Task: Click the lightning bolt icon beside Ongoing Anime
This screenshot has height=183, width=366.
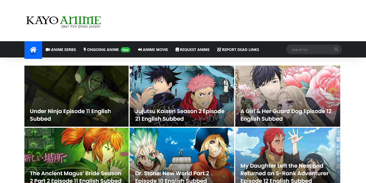Action: pos(85,49)
